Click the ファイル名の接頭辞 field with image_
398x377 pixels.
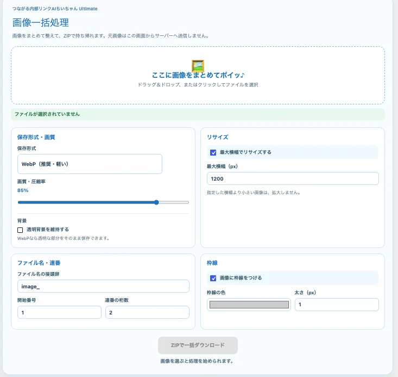click(x=103, y=286)
